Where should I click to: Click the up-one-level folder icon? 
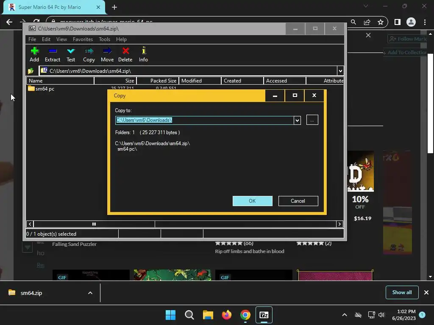(x=31, y=71)
